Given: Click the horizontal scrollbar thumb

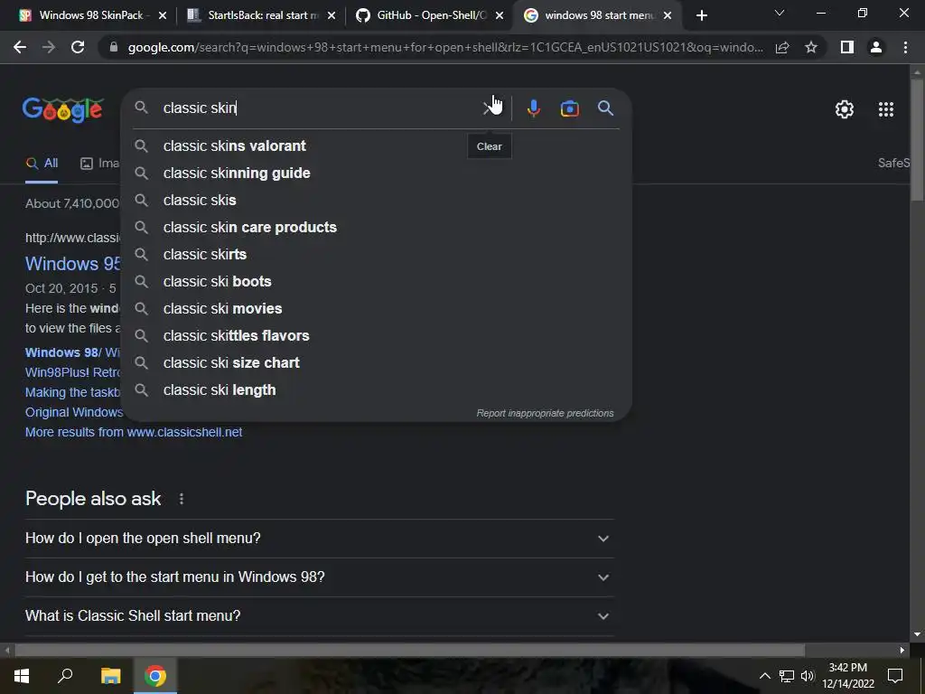Looking at the screenshot, I should click(409, 651).
